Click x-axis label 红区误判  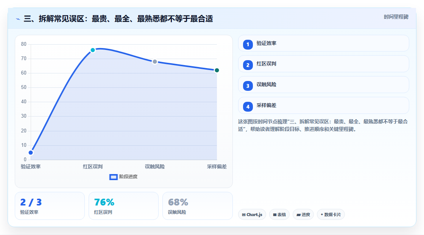(93, 167)
